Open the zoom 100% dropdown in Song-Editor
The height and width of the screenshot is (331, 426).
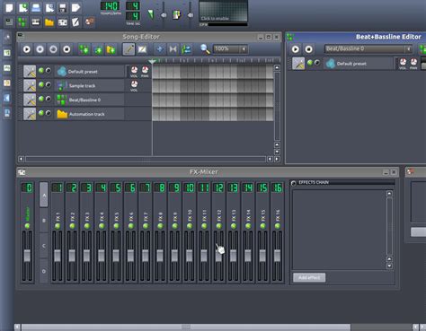(244, 48)
